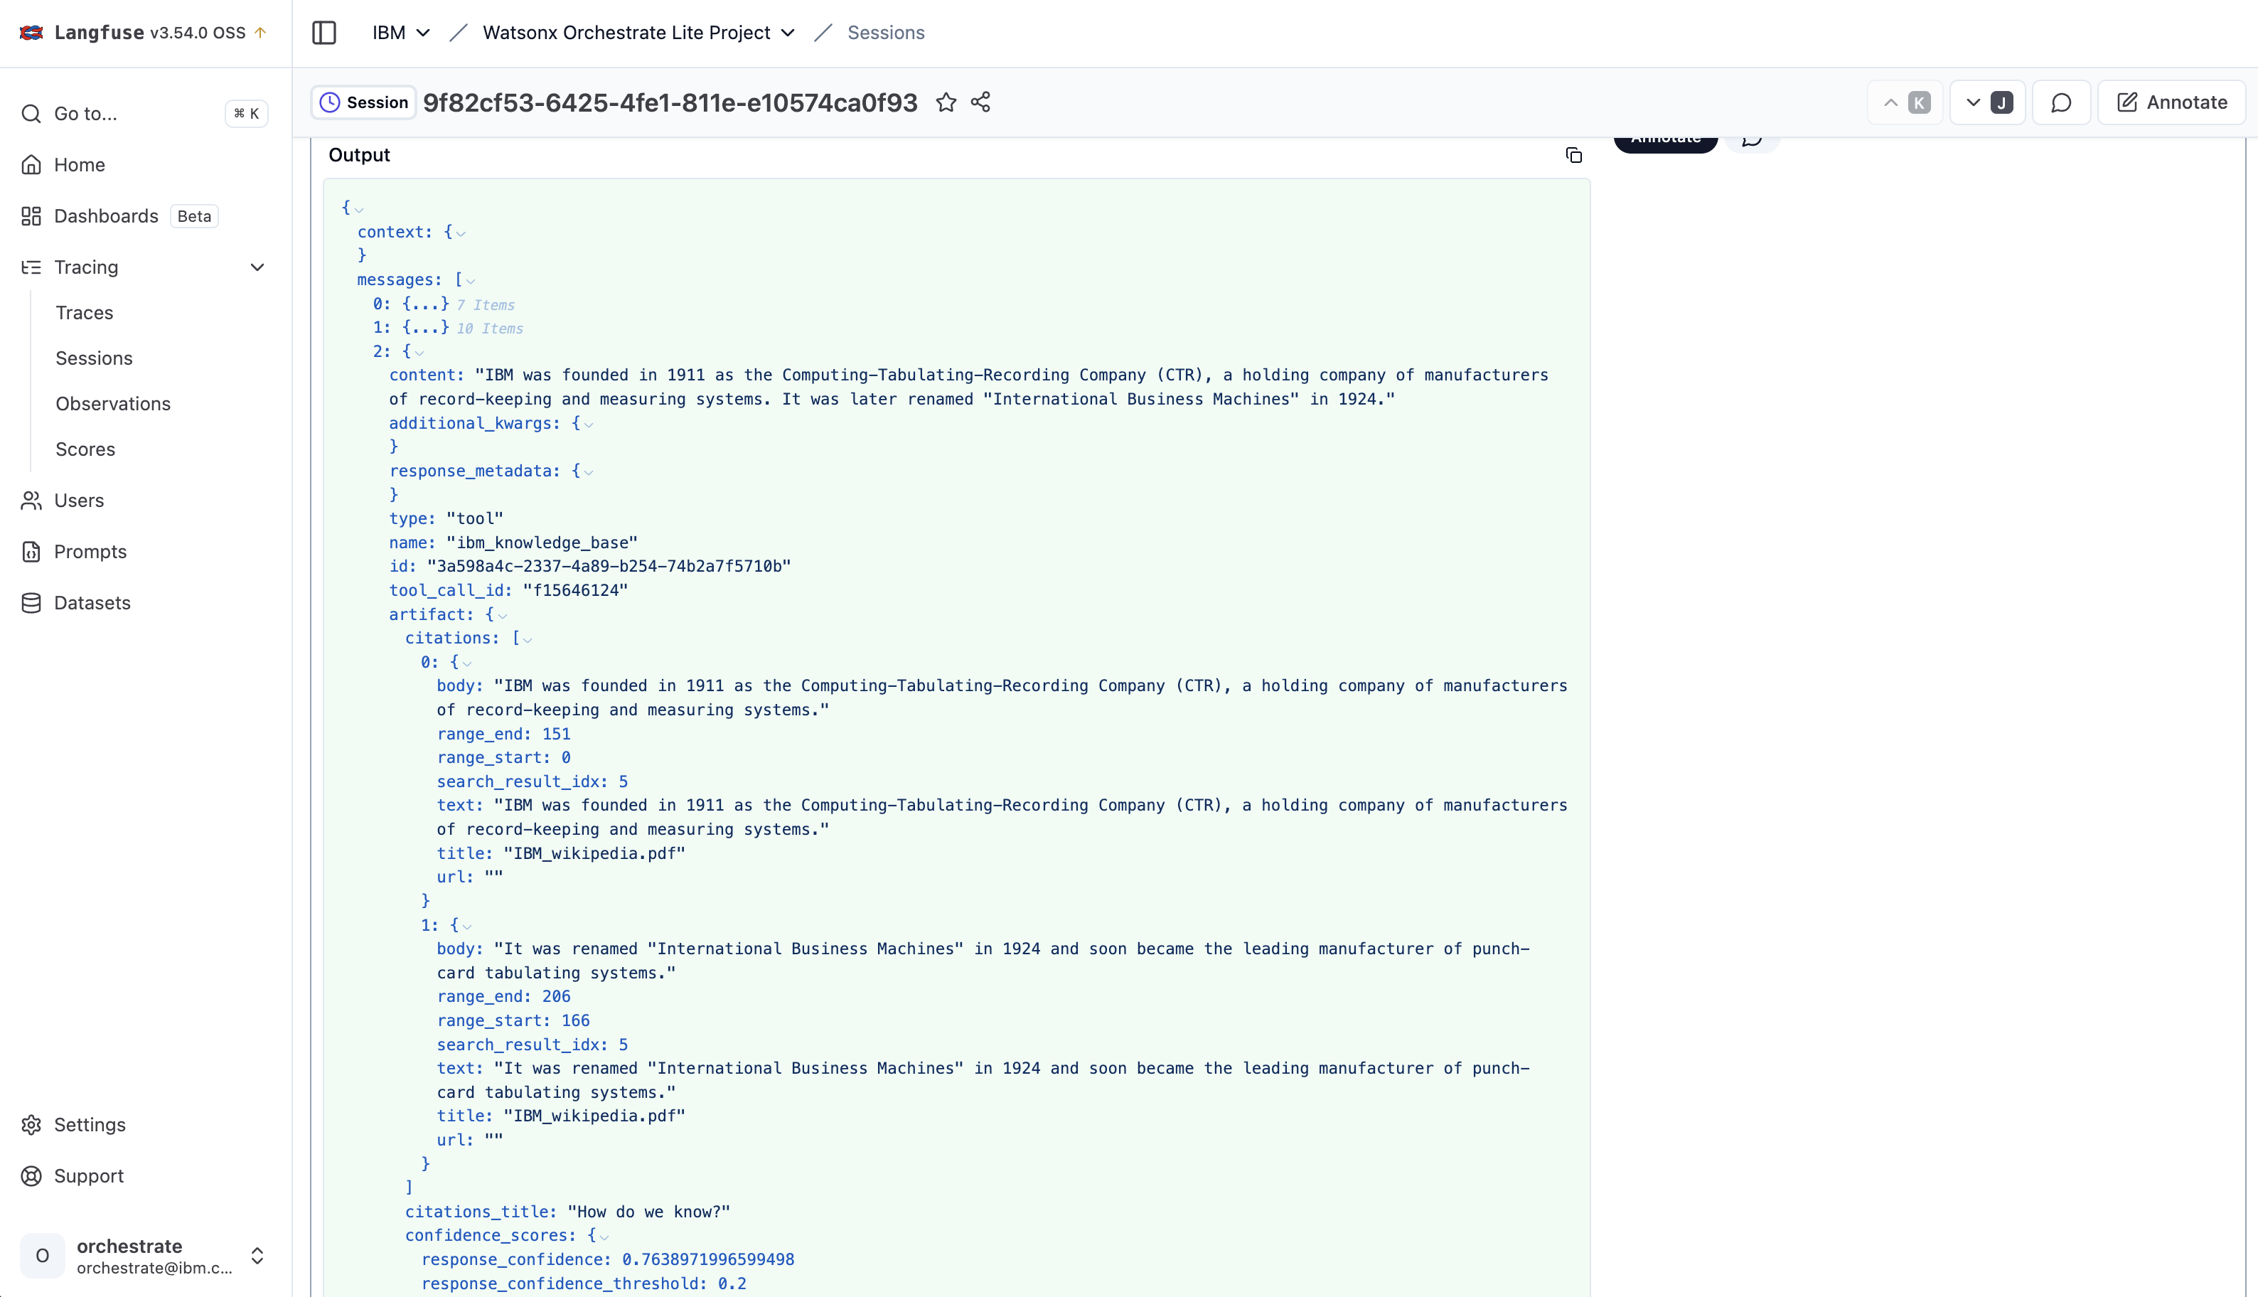The height and width of the screenshot is (1297, 2258).
Task: Click the session ID title text
Action: click(x=670, y=102)
